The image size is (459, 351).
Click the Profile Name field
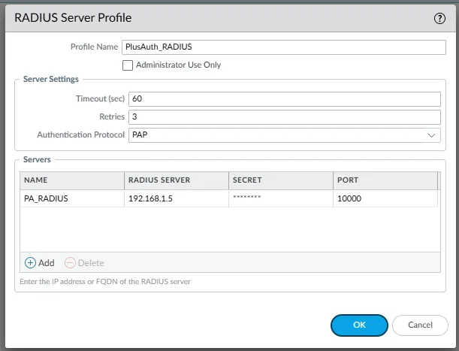coord(284,47)
